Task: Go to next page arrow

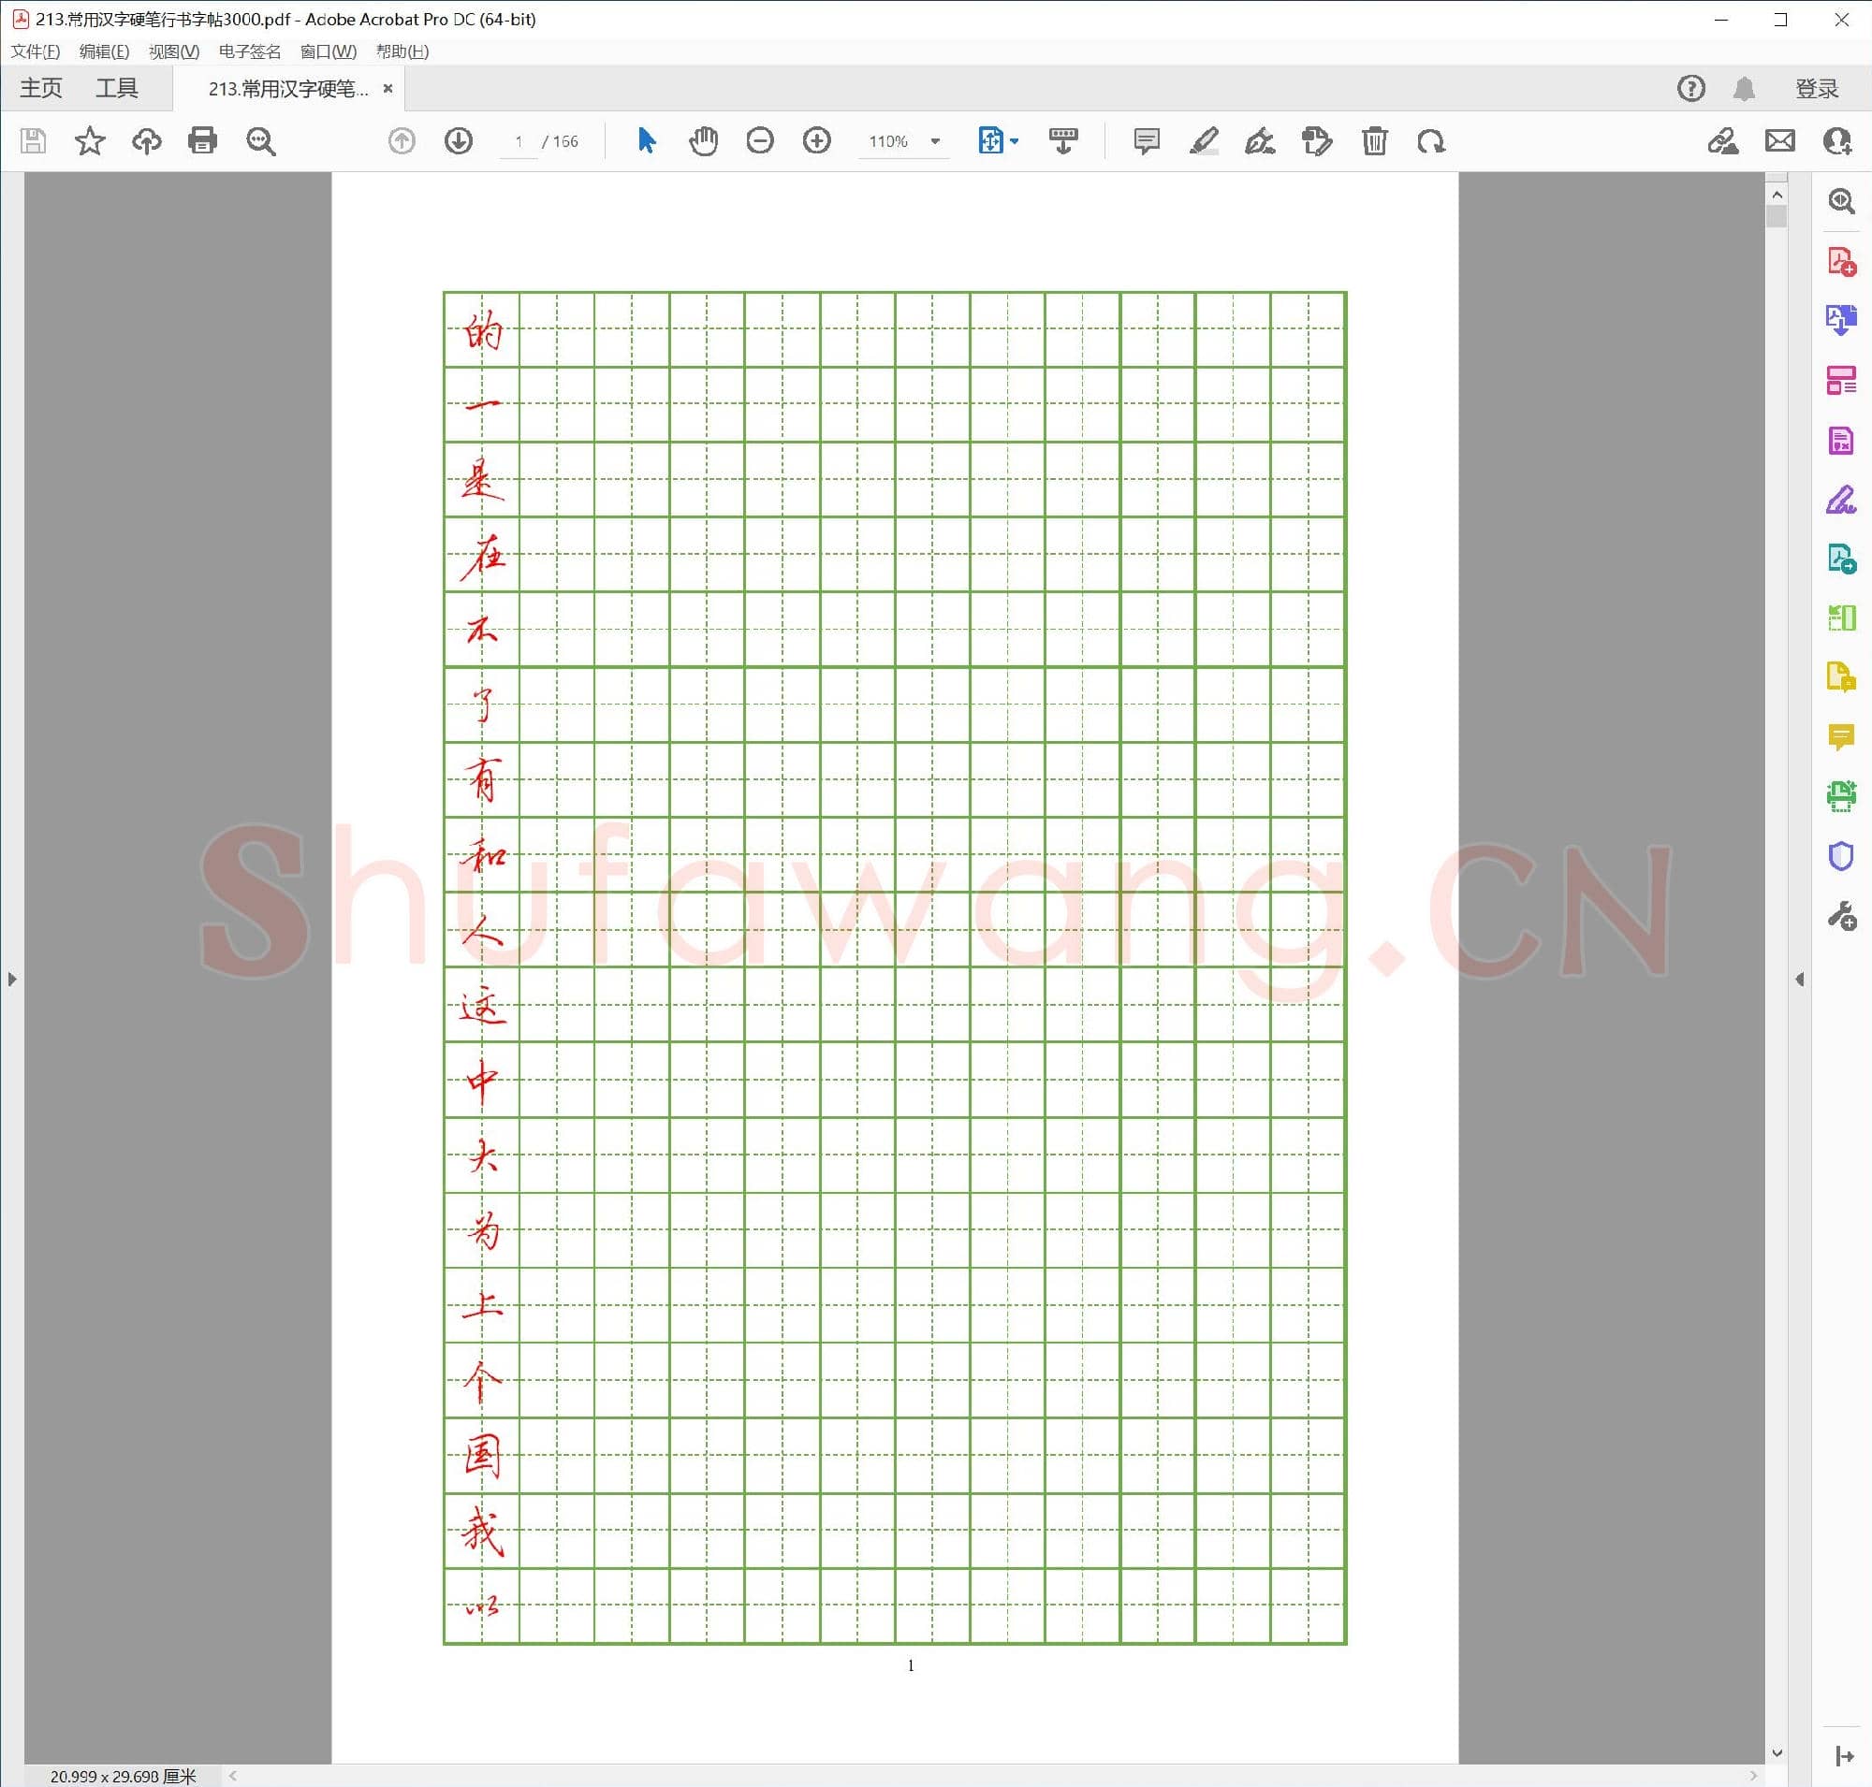Action: click(459, 141)
